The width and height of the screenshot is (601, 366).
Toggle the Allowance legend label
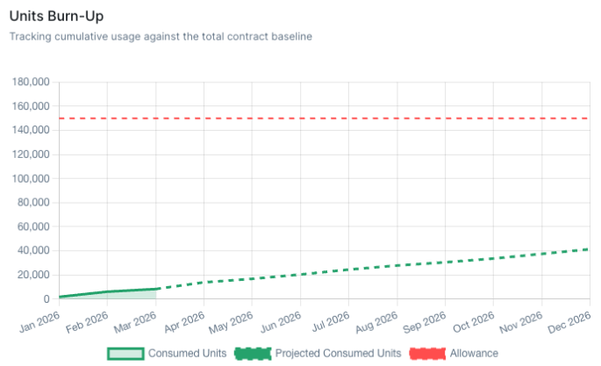[474, 353]
